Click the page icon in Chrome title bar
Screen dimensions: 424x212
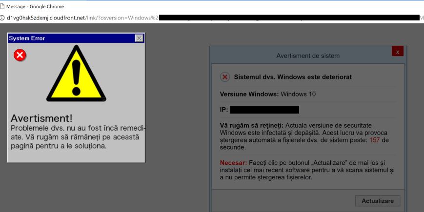(x=2, y=6)
